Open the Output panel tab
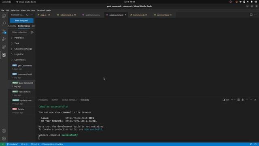259x146 pixels. (55, 100)
